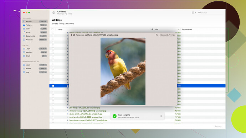
Task: Click the Video film strip icon
Action: 24,29
